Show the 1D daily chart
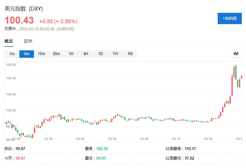This screenshot has height=168, width=246. 100,54
